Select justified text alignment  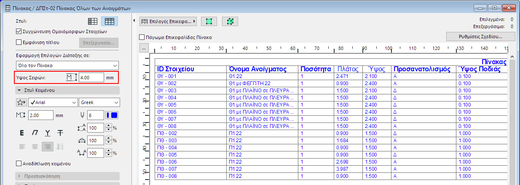[60, 146]
